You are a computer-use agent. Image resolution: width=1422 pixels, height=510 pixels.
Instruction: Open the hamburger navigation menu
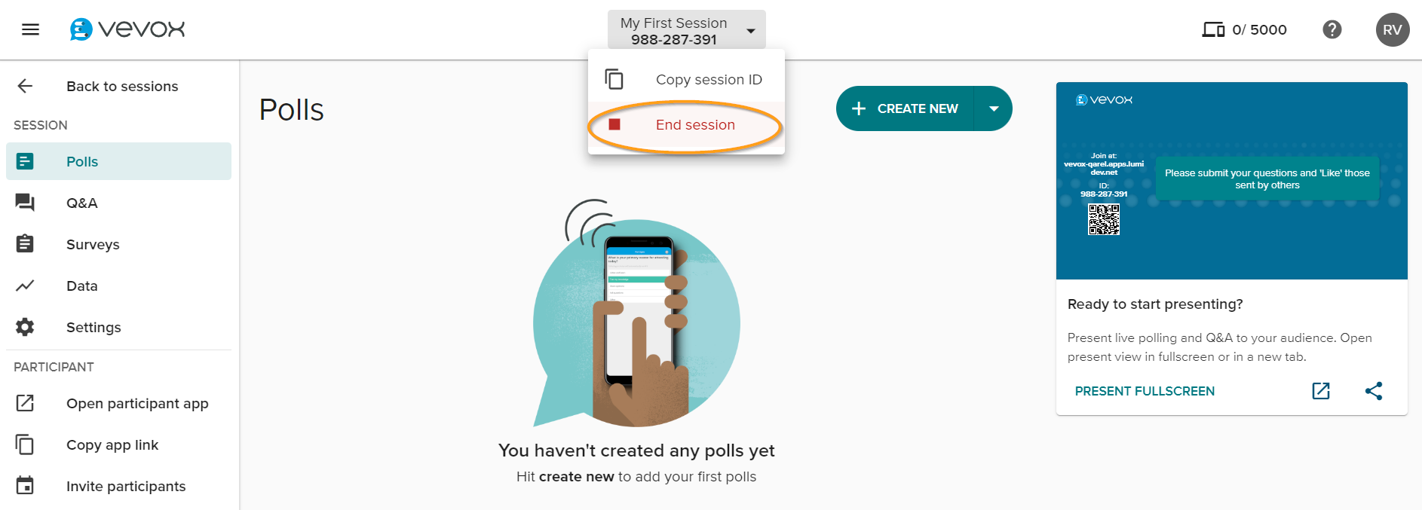pos(29,29)
